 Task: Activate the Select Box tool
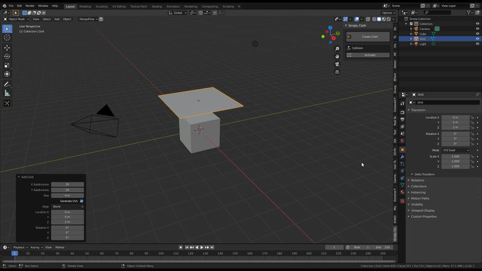7,28
